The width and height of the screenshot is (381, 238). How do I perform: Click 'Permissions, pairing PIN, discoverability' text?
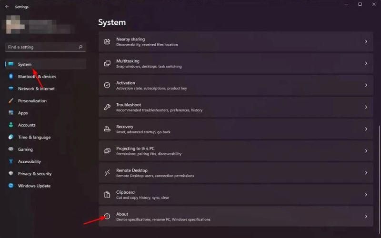point(149,154)
